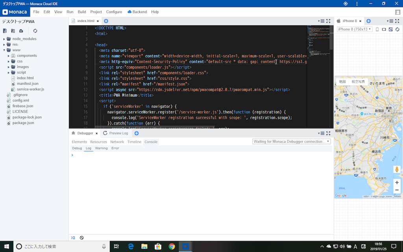Open the iPhone 8 device size dropdown
The width and height of the screenshot is (403, 252).
(355, 29)
